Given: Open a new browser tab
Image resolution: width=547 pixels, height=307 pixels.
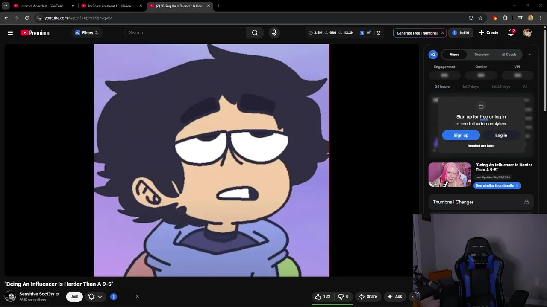Looking at the screenshot, I should [x=218, y=6].
